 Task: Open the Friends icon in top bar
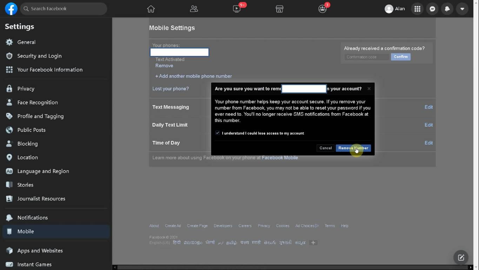tap(194, 9)
